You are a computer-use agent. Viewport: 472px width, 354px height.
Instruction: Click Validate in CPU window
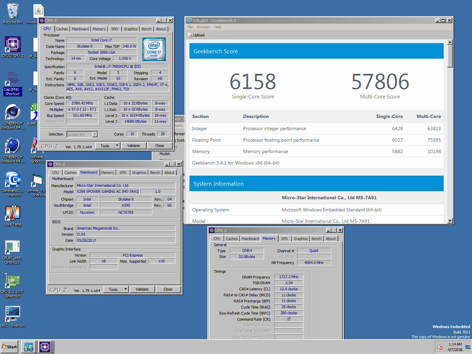pyautogui.click(x=134, y=146)
